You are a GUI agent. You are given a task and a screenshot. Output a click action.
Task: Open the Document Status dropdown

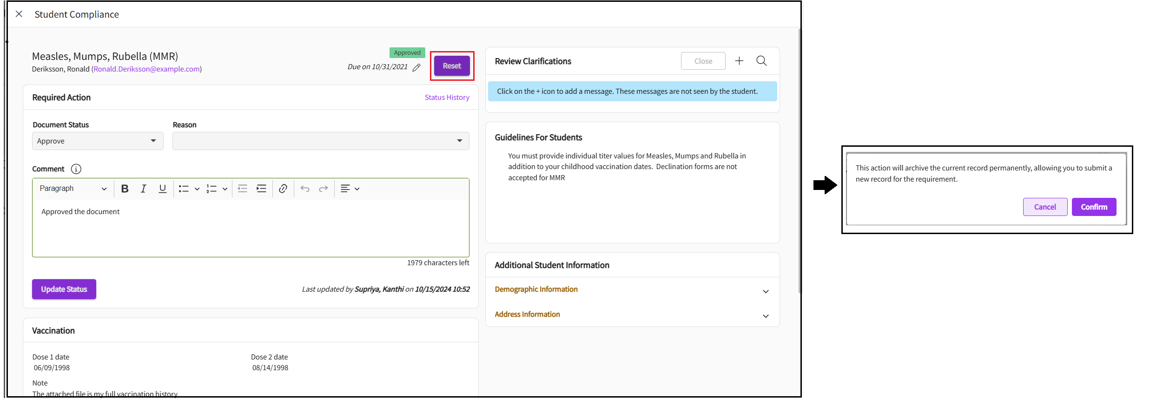coord(98,141)
